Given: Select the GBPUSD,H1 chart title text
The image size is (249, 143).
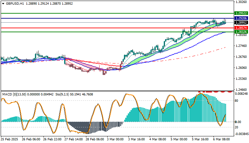Looking at the screenshot, I should point(15,4).
